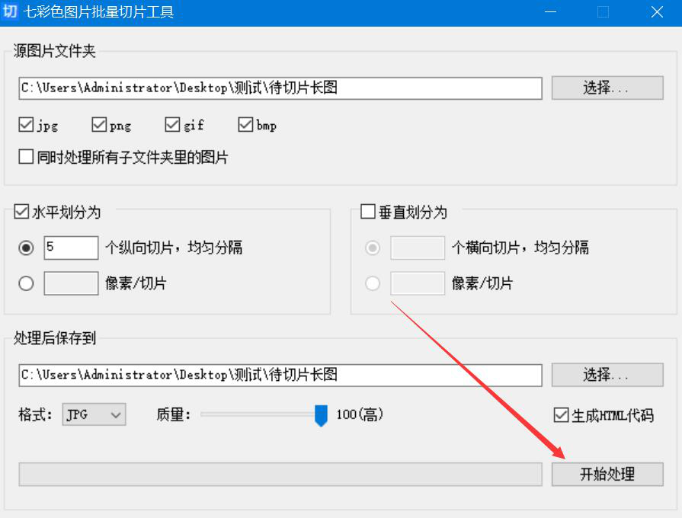Select 个纵向切片，均匀分隔 radio button
Viewport: 682px width, 518px height.
(x=26, y=248)
